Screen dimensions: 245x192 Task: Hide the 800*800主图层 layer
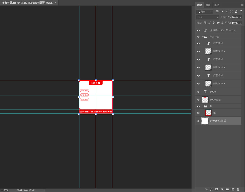[x=198, y=121]
